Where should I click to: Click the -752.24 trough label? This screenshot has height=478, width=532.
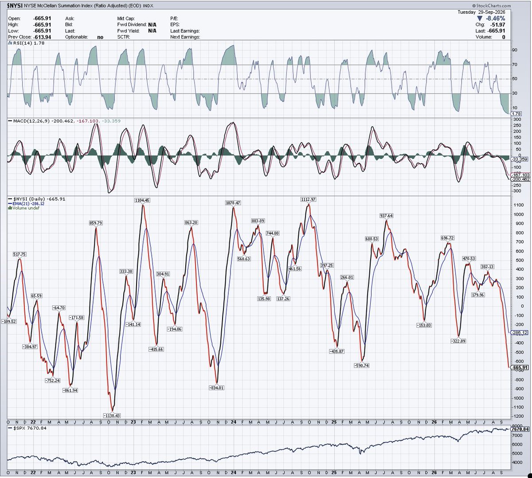pos(52,380)
